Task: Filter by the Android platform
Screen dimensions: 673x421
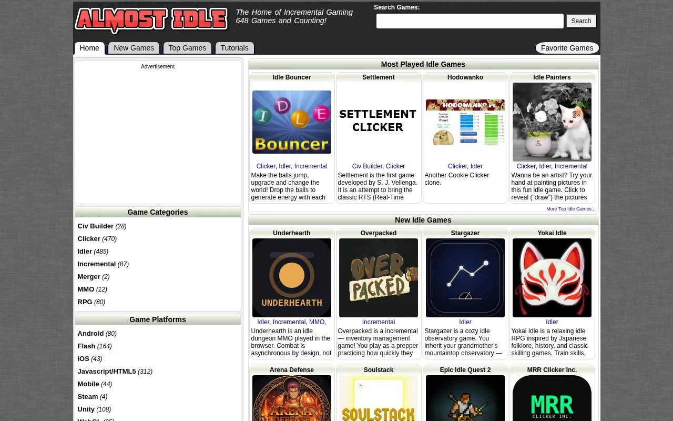Action: pyautogui.click(x=90, y=334)
